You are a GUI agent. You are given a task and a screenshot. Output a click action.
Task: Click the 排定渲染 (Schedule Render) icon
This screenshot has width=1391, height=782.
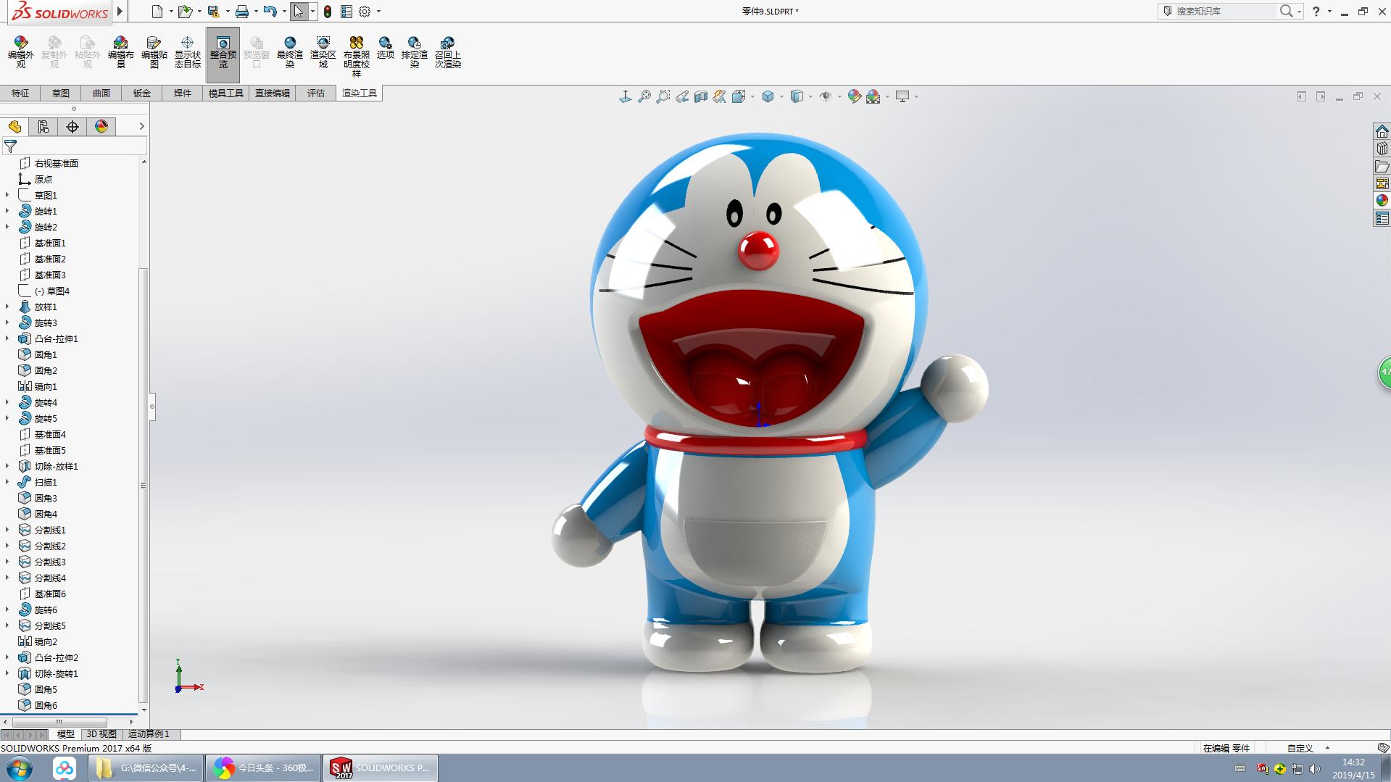pyautogui.click(x=414, y=51)
